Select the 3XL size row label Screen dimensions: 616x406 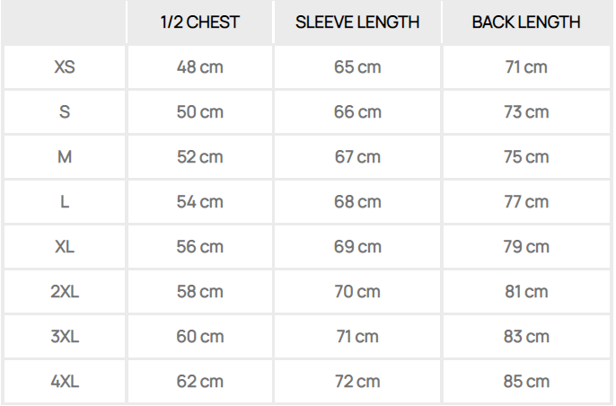tap(65, 337)
